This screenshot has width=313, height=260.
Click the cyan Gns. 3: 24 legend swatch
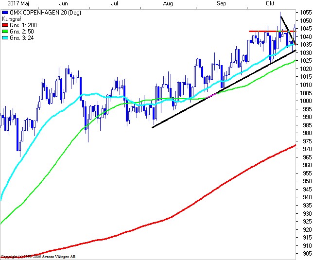tap(5, 37)
